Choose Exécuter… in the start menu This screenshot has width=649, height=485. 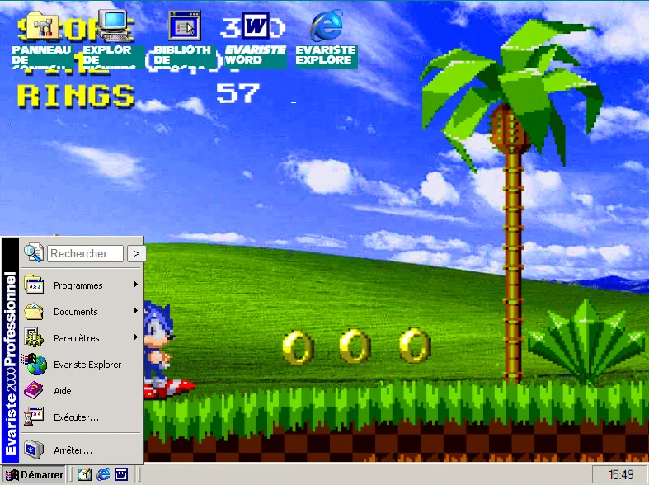81,417
